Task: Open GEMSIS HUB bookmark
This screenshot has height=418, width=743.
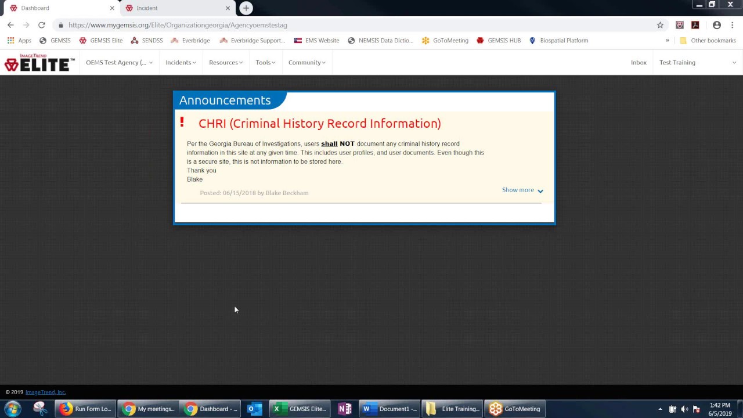Action: (499, 41)
